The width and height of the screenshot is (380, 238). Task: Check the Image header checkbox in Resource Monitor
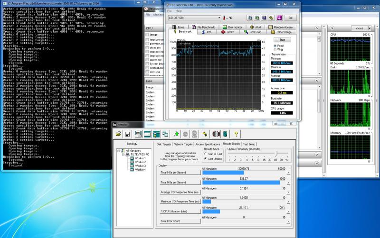(147, 35)
